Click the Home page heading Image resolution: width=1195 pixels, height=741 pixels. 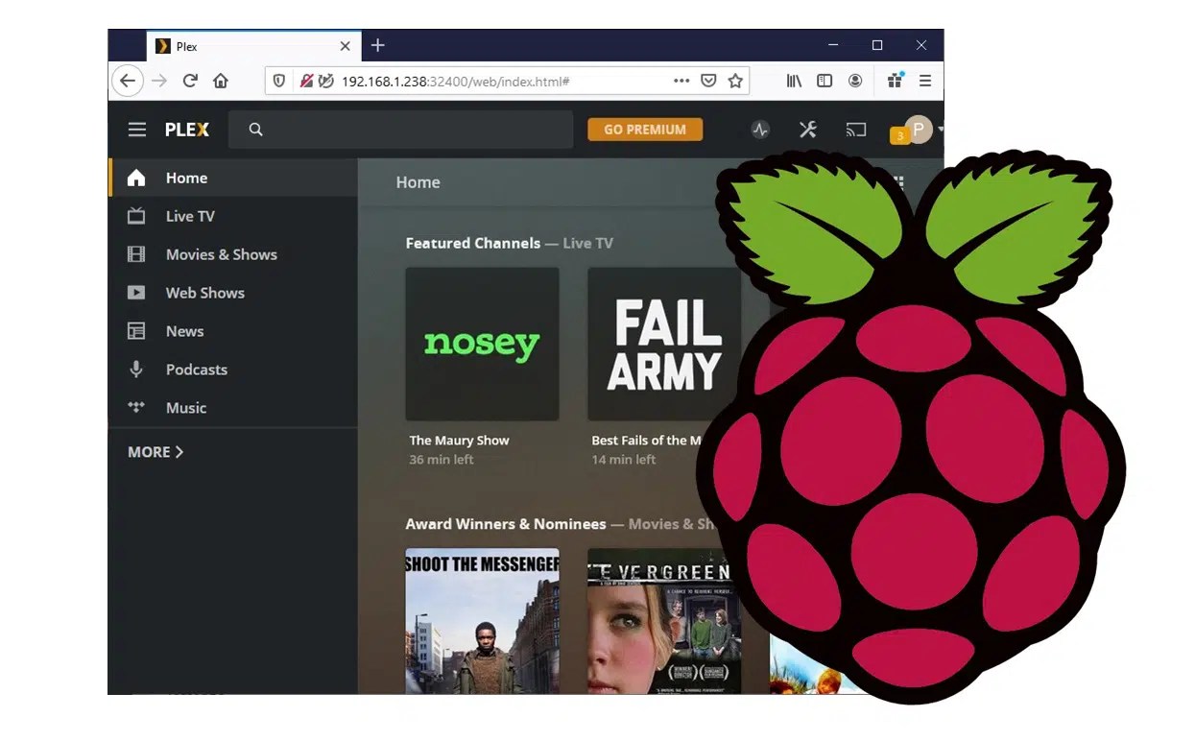418,182
